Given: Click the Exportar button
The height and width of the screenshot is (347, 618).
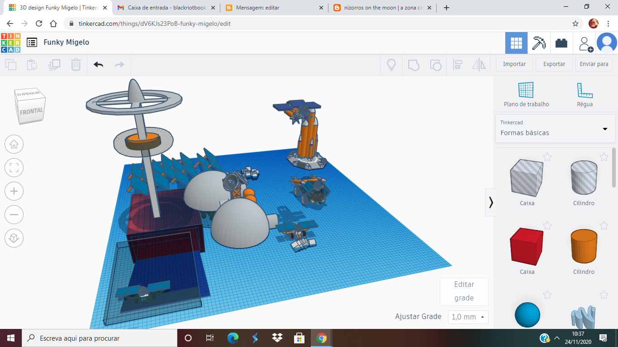Looking at the screenshot, I should 554,64.
